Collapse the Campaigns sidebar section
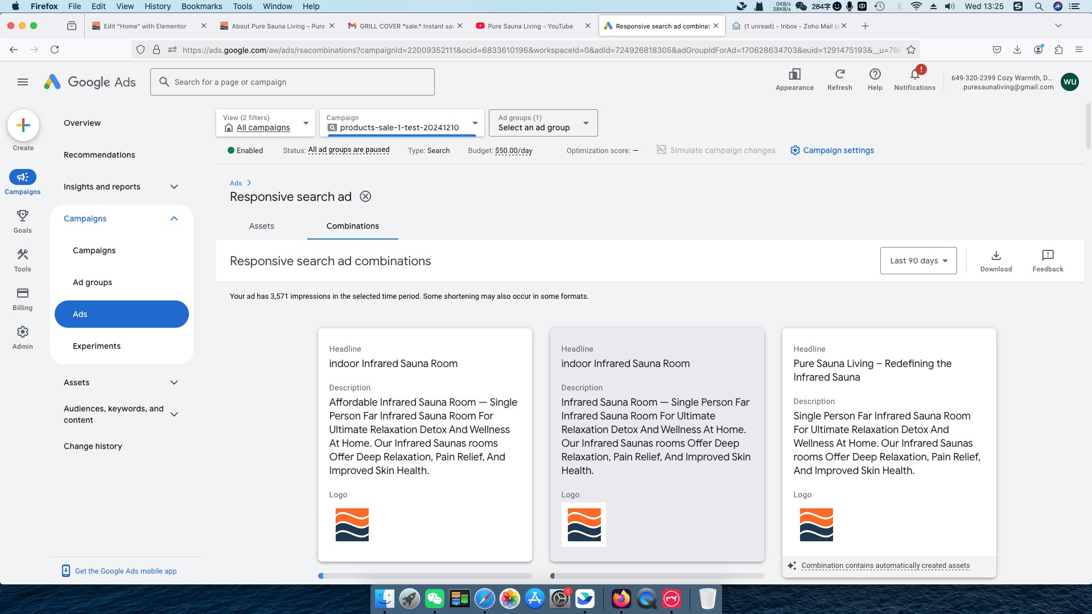Image resolution: width=1092 pixels, height=614 pixels. [174, 219]
